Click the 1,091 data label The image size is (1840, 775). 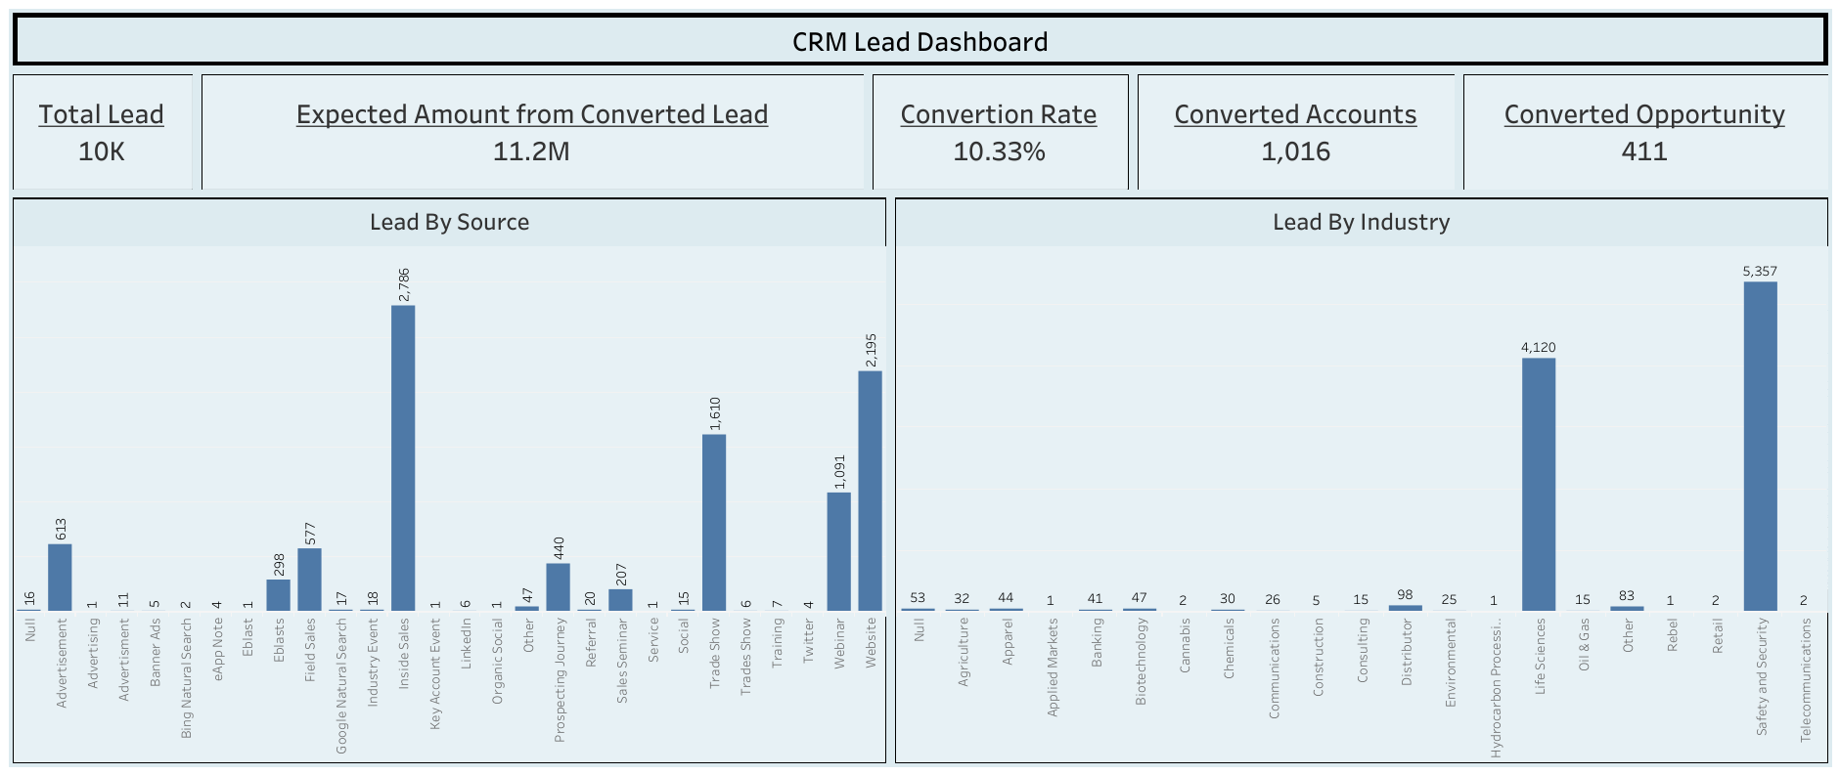point(839,472)
